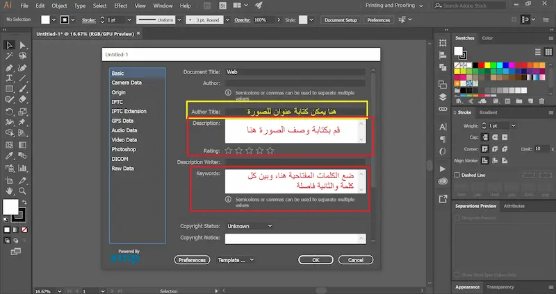Open stroke weight dropdown in control bar

coord(129,20)
